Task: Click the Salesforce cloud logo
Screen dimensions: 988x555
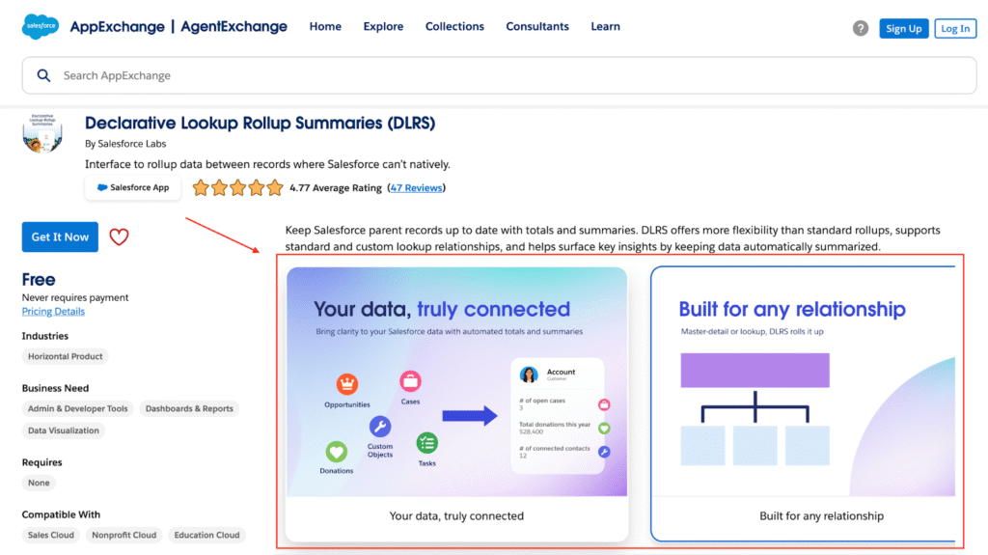Action: pos(41,26)
